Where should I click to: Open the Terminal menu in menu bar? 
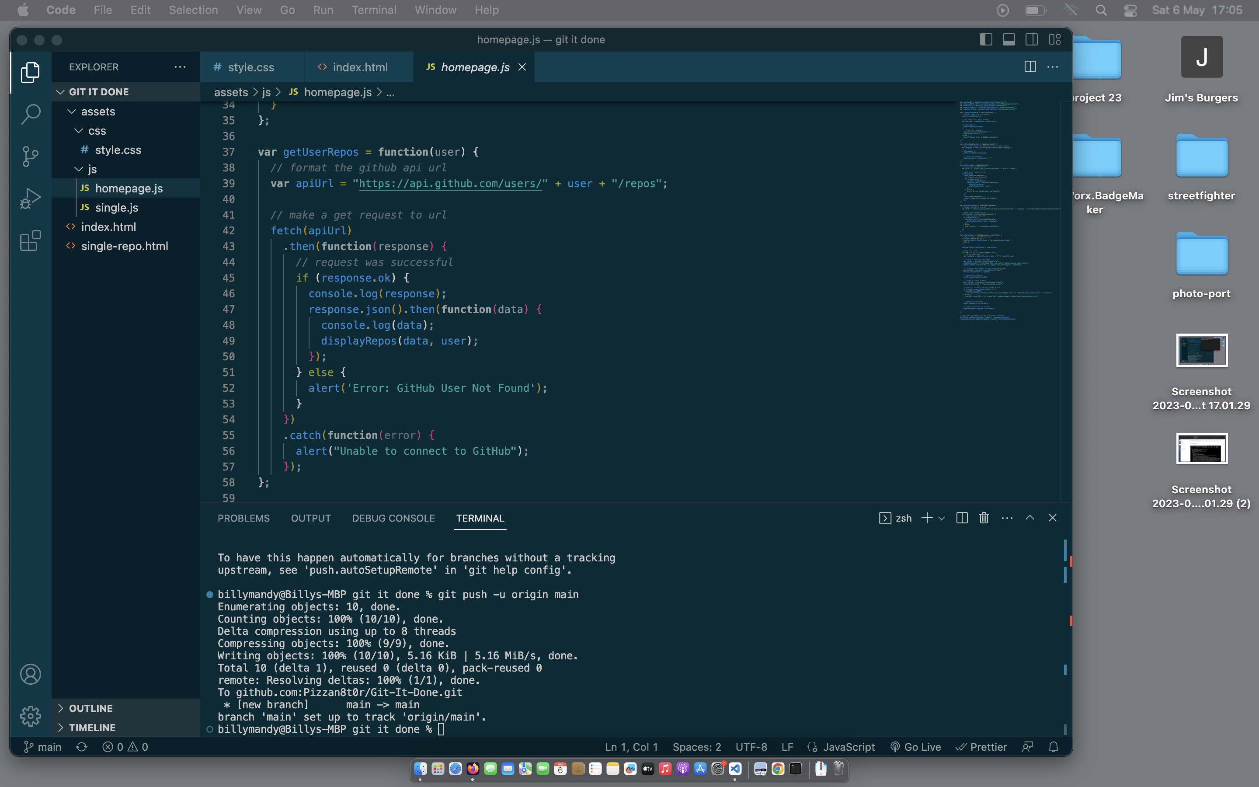click(374, 10)
